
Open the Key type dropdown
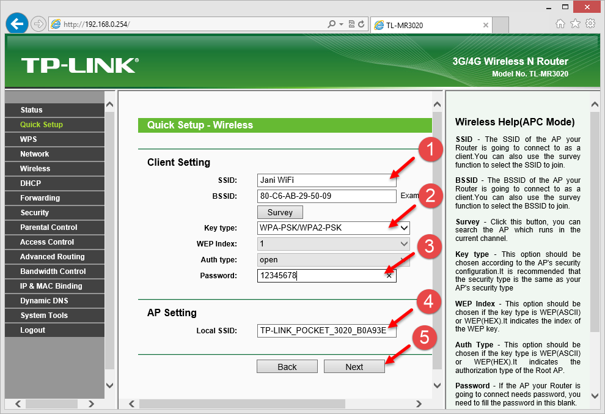[x=334, y=228]
